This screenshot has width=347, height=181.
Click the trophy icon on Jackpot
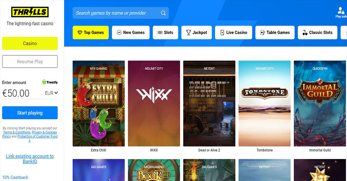[x=188, y=33]
